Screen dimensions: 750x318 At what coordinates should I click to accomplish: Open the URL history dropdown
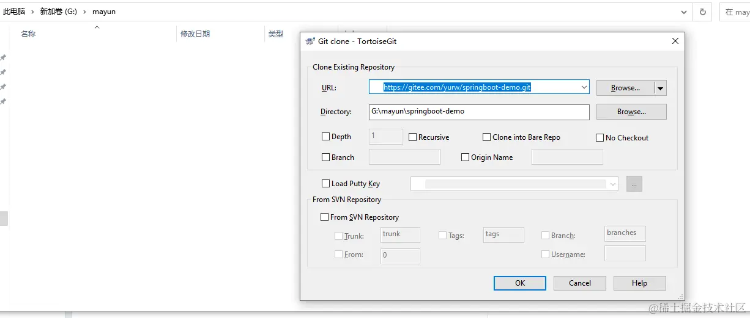coord(584,87)
